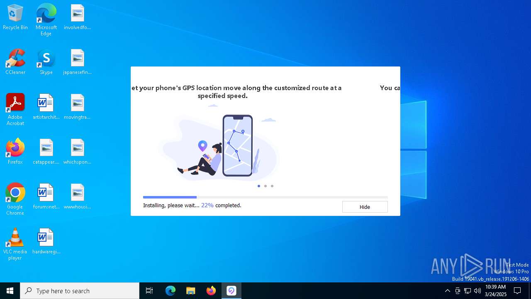The image size is (531, 299).
Task: Click the phone map illustration
Action: tap(237, 145)
